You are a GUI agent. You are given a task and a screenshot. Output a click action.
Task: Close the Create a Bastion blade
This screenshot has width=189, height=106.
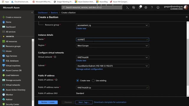[x=187, y=17]
